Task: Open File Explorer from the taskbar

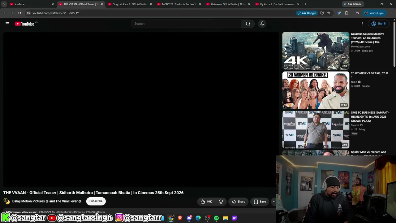Action: click(225, 218)
